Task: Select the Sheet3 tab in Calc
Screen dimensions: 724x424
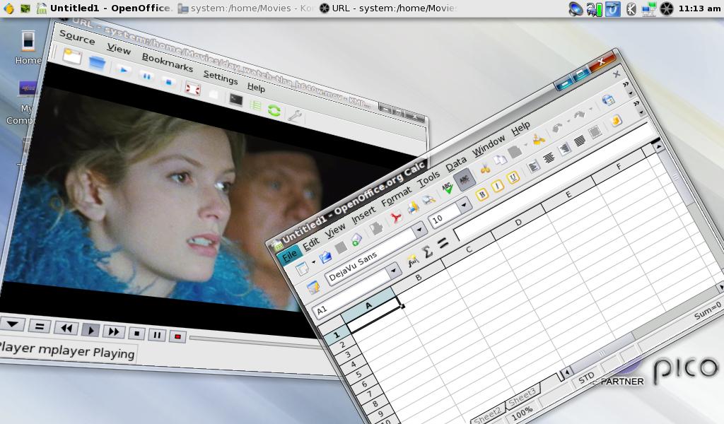Action: [x=522, y=396]
